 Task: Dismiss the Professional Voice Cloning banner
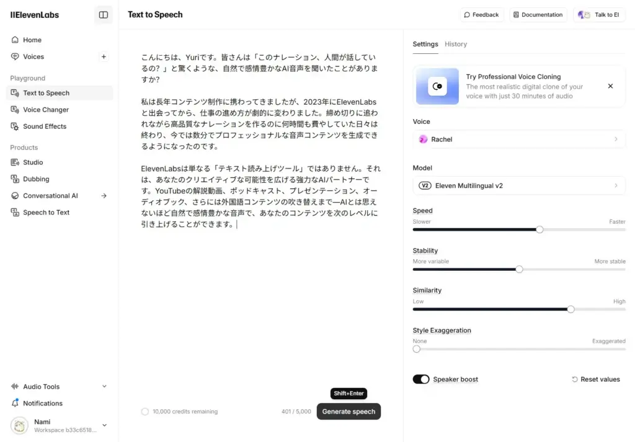610,86
